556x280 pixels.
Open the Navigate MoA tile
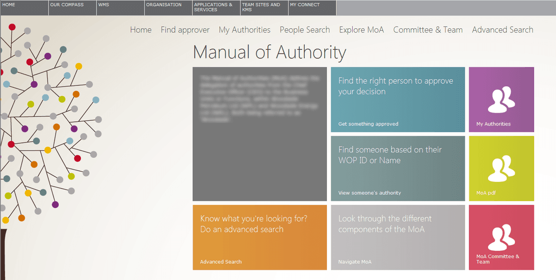(397, 237)
